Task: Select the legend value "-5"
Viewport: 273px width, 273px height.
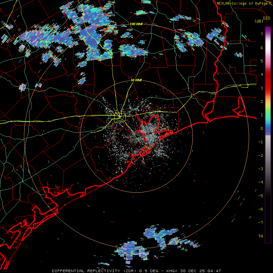Action: (261, 196)
